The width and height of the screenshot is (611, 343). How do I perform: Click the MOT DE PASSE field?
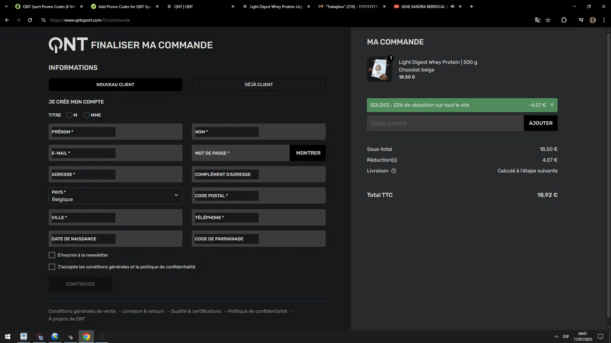241,153
